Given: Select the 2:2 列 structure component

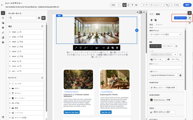Looking at the screenshot, I should (26, 51).
